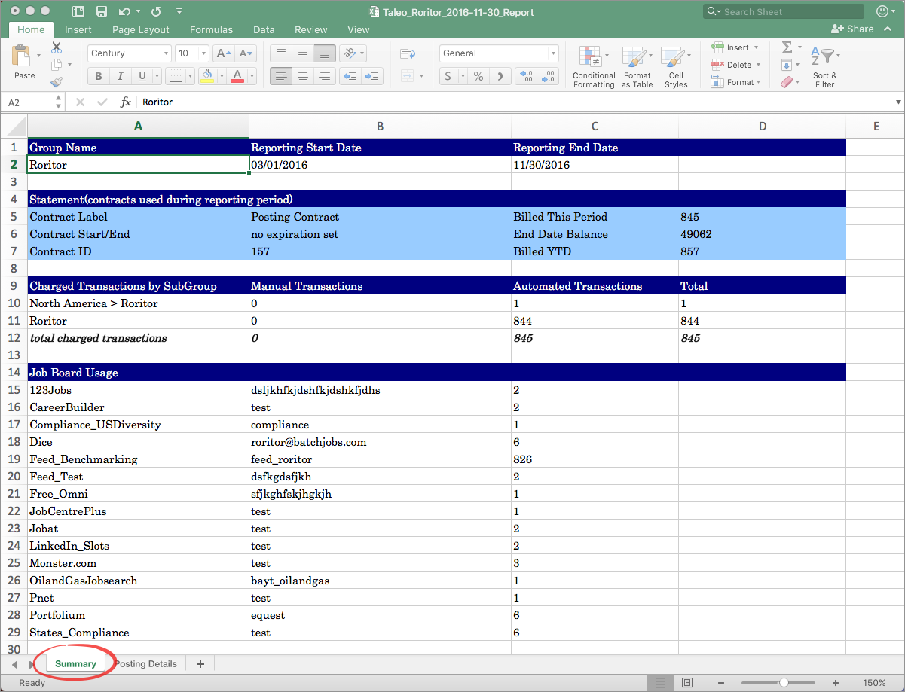This screenshot has height=692, width=905.
Task: Increase decimal places
Action: 527,76
